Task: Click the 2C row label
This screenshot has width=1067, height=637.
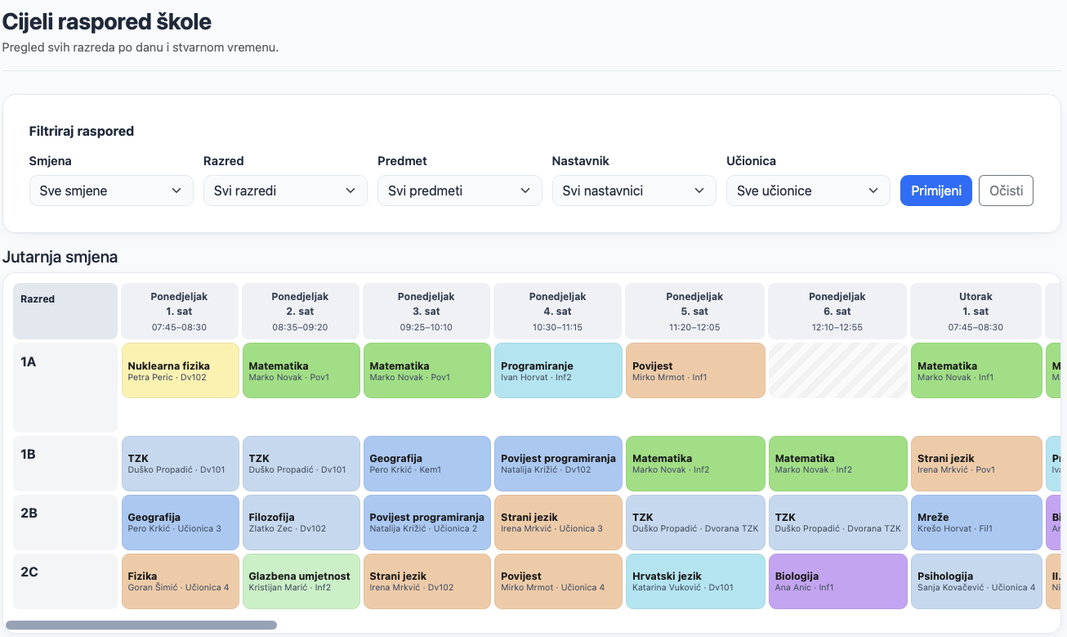Action: 65,581
